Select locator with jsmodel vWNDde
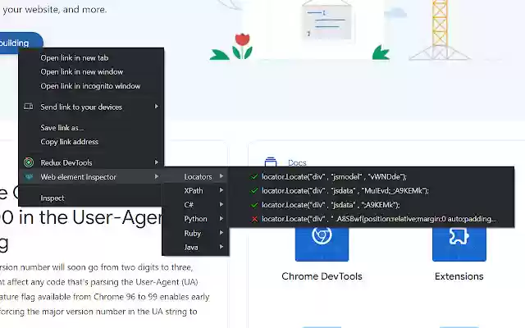 (372, 177)
